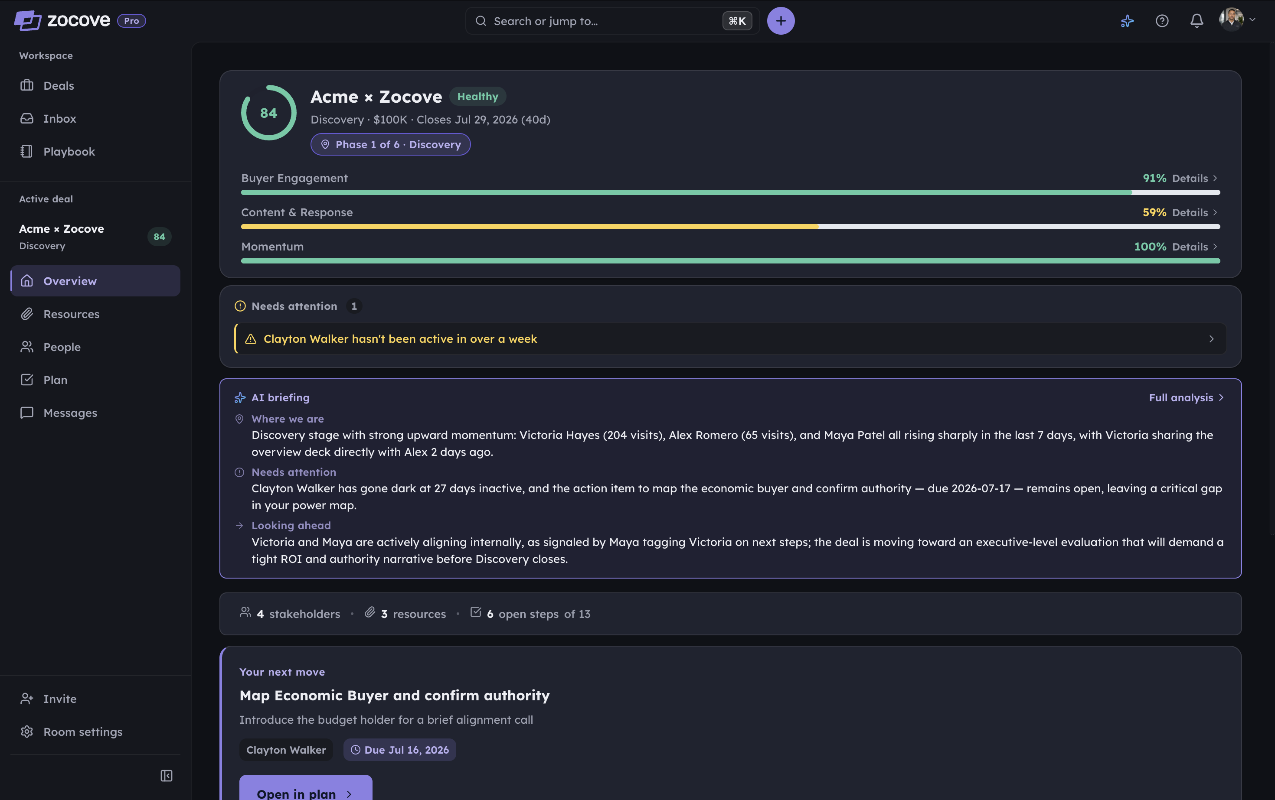
Task: Click the Where we are heading
Action: click(x=288, y=419)
